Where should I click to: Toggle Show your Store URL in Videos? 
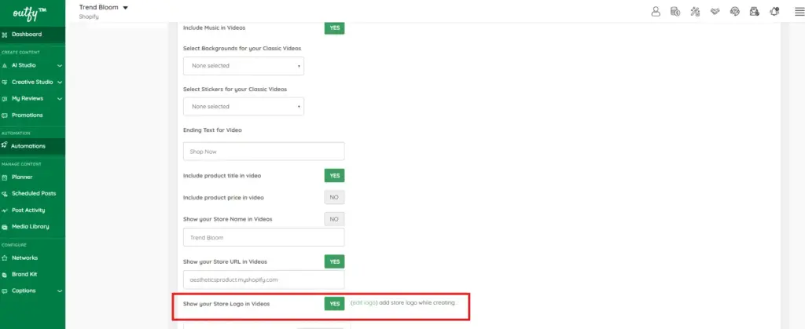(x=334, y=261)
